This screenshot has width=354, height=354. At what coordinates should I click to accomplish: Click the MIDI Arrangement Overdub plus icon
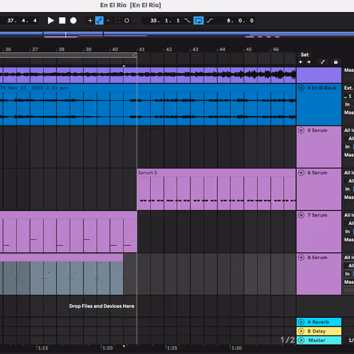90,21
